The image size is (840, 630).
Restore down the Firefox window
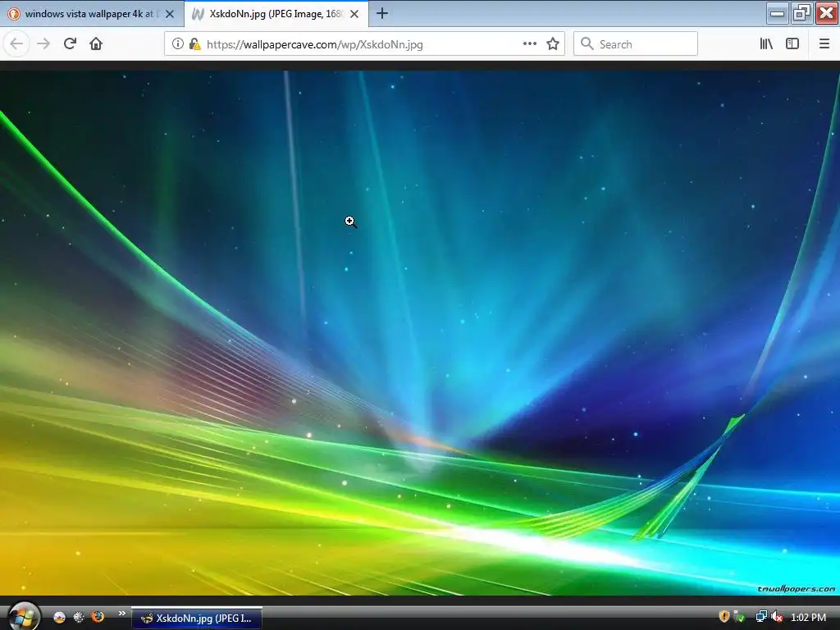[802, 13]
